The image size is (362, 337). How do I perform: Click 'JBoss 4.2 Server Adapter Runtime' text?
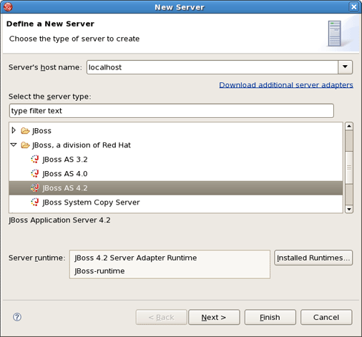[136, 258]
